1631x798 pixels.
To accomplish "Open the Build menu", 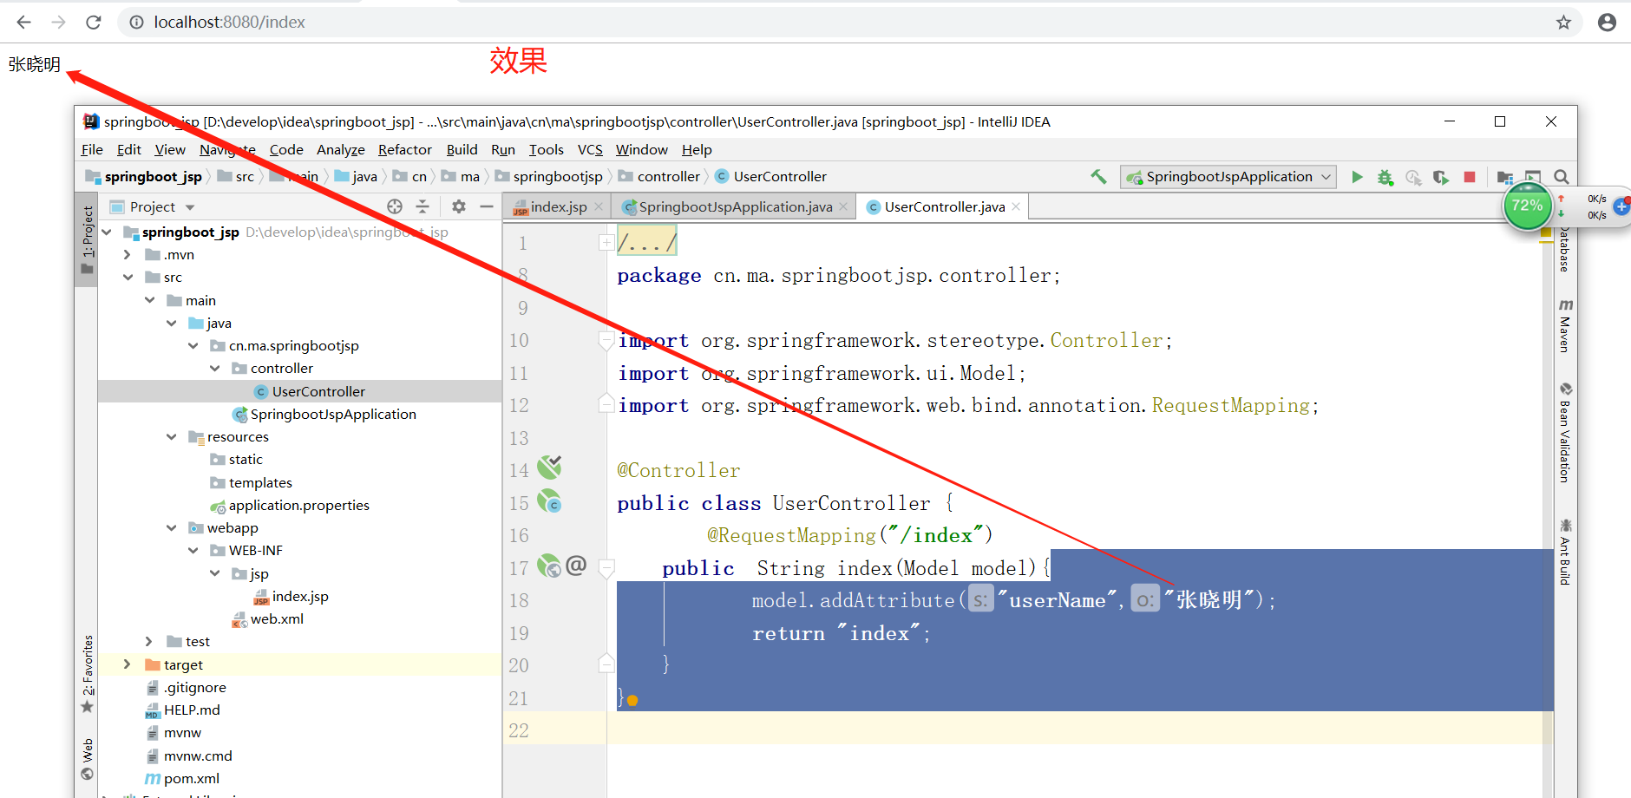I will tap(462, 149).
